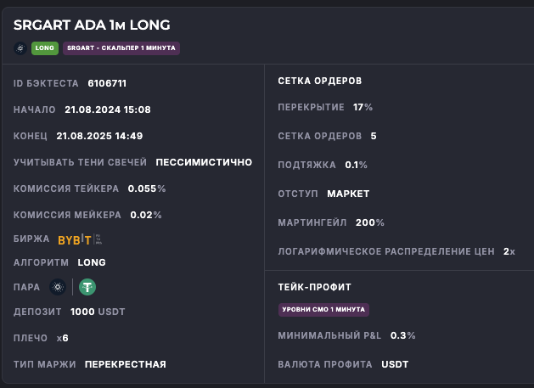534x388 pixels.
Task: Click the SRGART – СКАЛЬПЕР 1 МИНУТА tag
Action: pyautogui.click(x=121, y=48)
